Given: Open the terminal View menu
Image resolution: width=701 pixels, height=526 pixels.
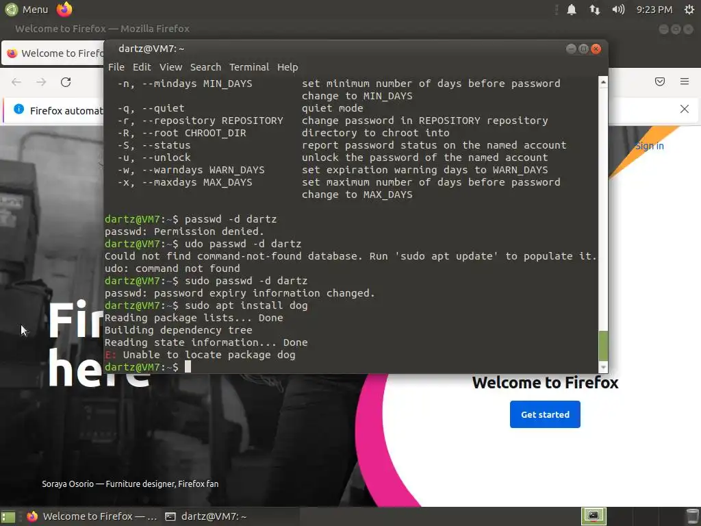Looking at the screenshot, I should [x=170, y=67].
